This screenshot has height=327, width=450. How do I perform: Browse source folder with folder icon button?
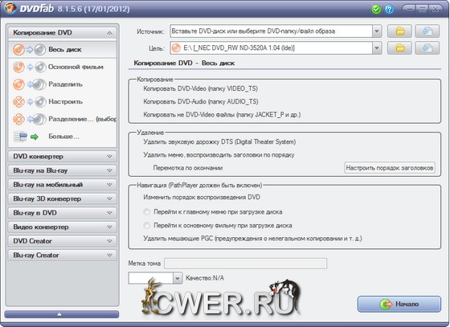(399, 31)
